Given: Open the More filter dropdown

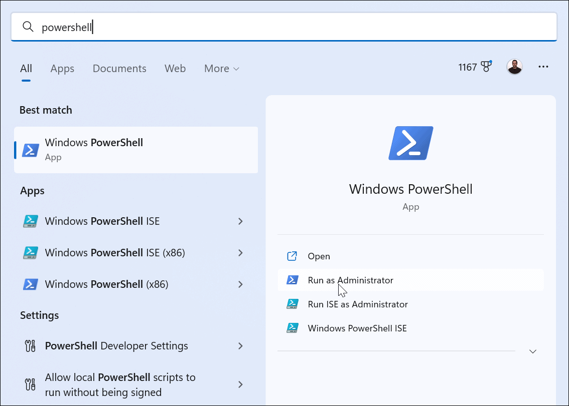Looking at the screenshot, I should 221,68.
